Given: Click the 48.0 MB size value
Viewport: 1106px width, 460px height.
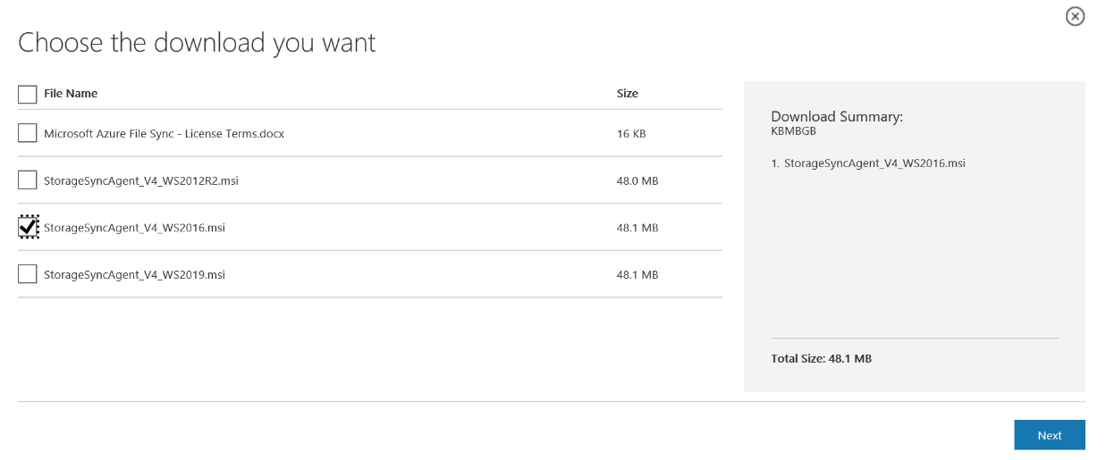Looking at the screenshot, I should point(637,181).
